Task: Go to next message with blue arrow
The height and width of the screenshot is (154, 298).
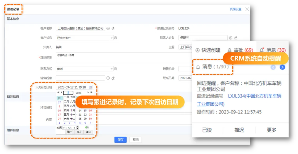Action: pos(282,67)
